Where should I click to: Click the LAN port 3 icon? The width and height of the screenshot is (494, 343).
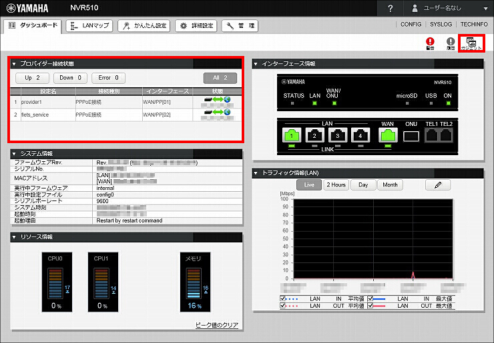pos(338,135)
